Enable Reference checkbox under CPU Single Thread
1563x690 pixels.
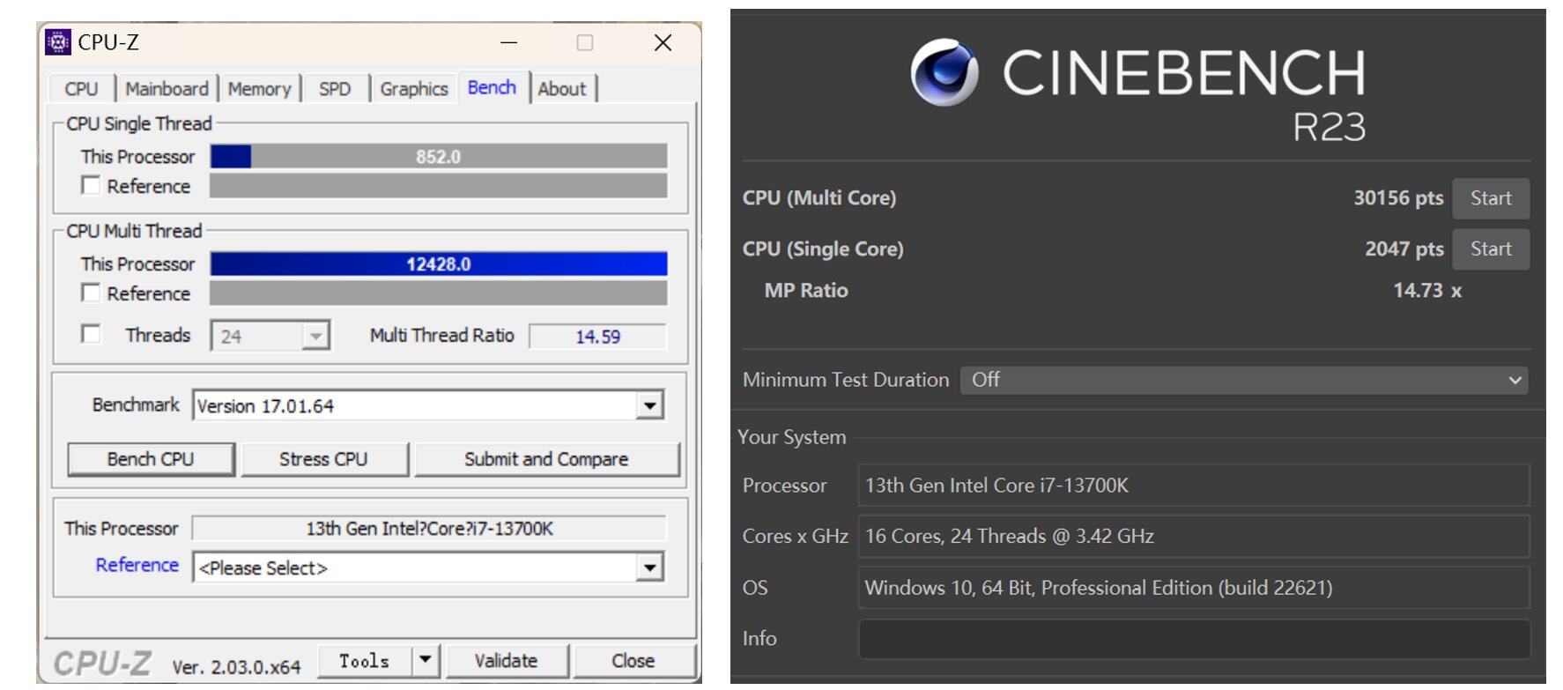(90, 185)
